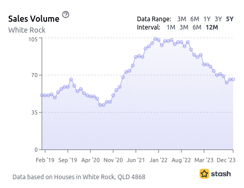Image resolution: width=244 pixels, height=188 pixels.
Task: Choose the 1M interval
Action: [x=171, y=27]
